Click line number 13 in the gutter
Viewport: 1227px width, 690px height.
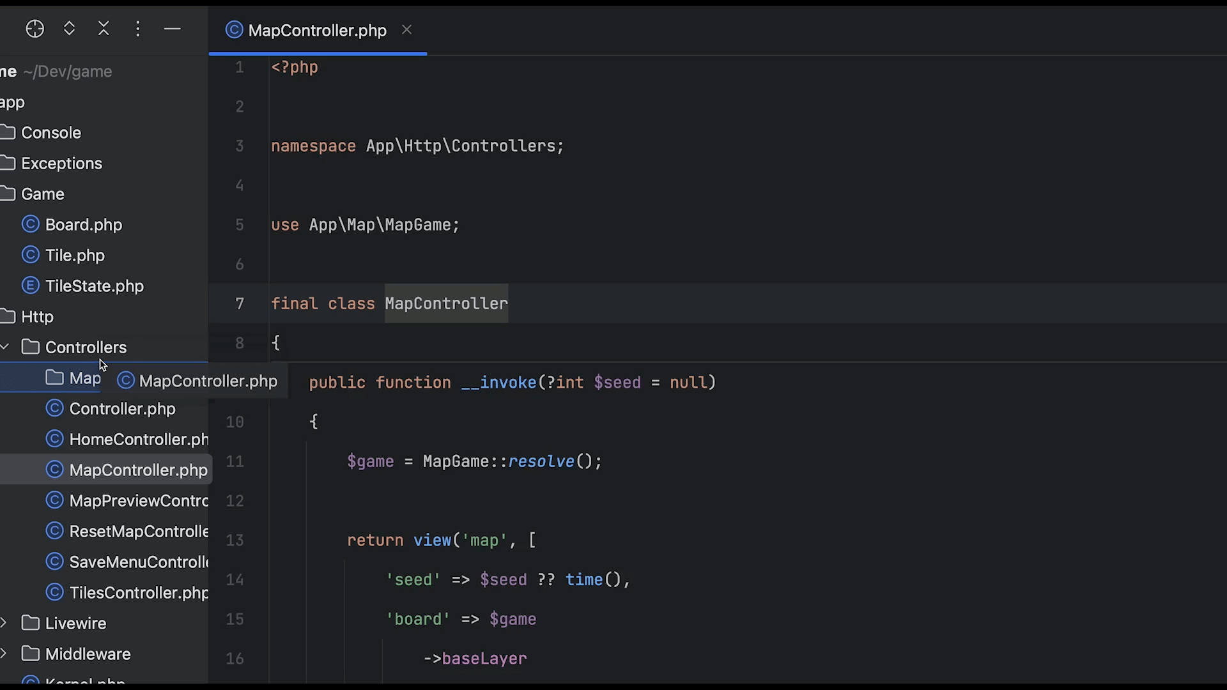point(235,540)
